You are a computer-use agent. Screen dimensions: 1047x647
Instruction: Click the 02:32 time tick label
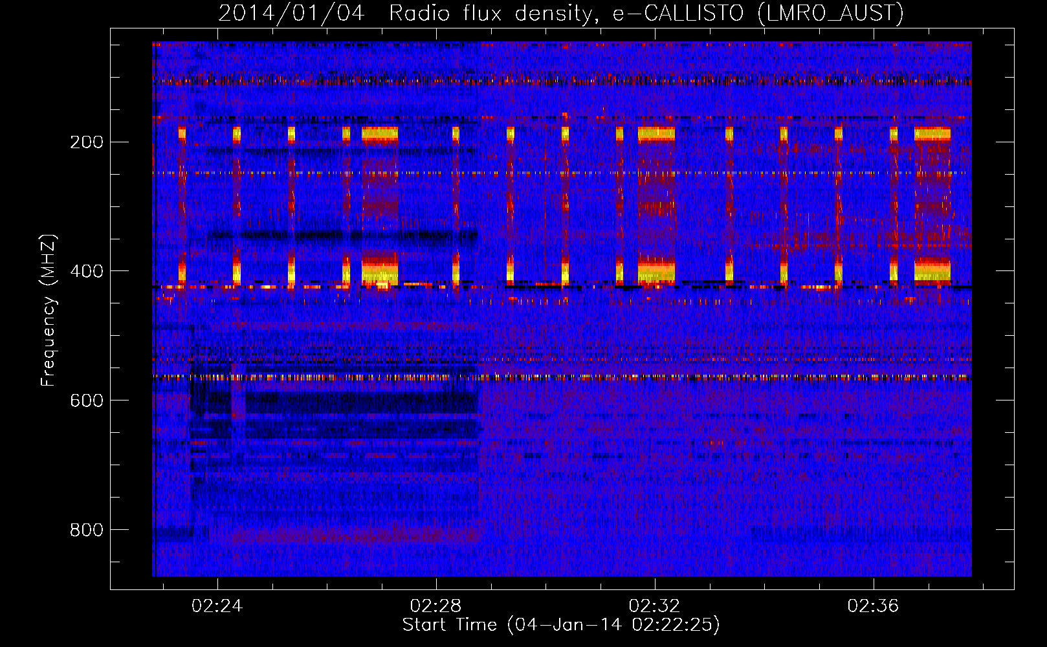click(x=655, y=606)
